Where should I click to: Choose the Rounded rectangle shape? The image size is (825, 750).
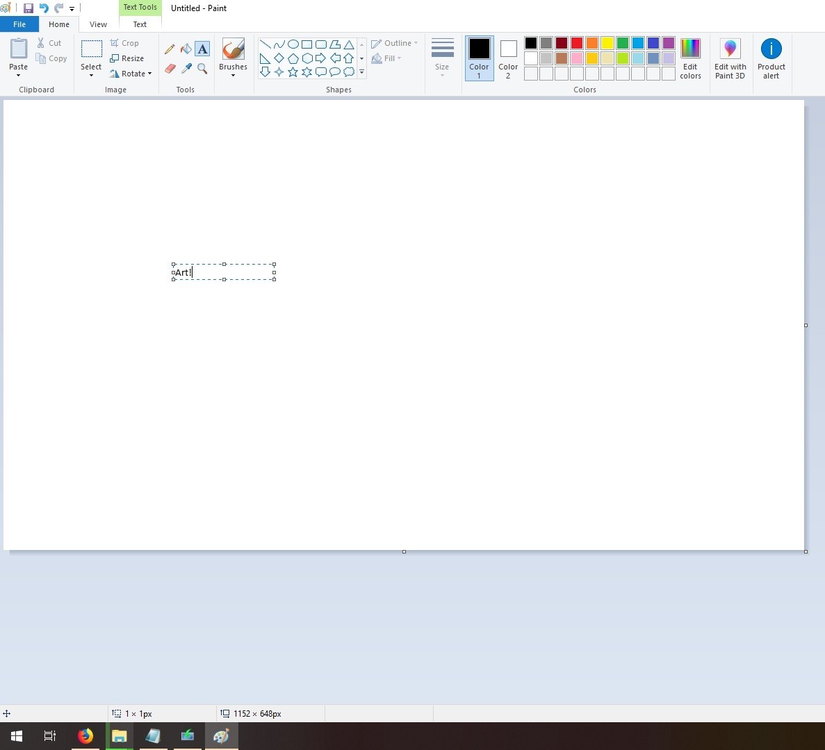(x=321, y=44)
